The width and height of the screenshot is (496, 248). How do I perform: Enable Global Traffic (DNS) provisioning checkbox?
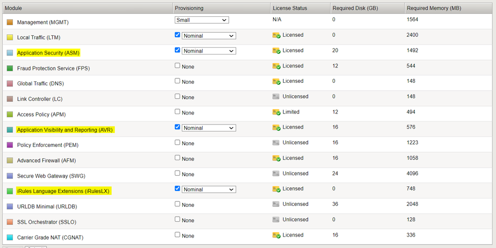pos(178,81)
